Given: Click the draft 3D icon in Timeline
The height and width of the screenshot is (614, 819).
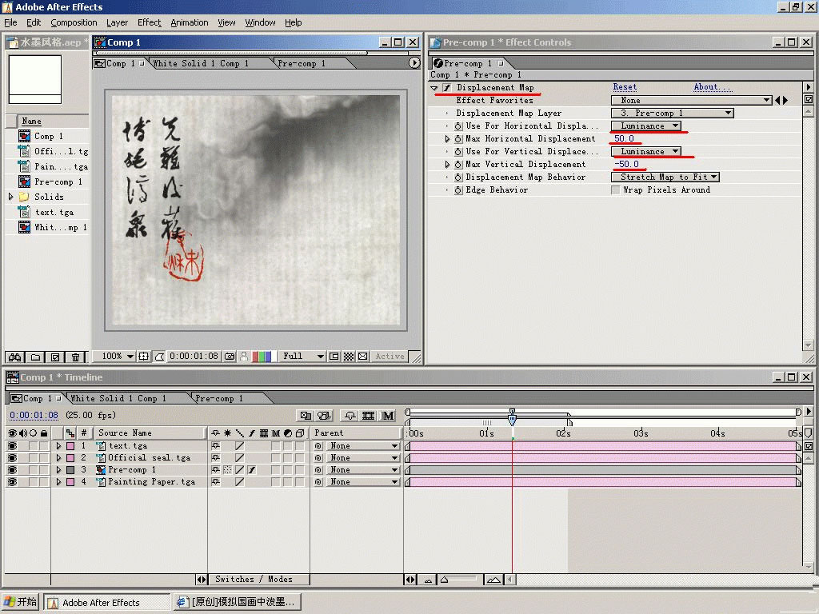Looking at the screenshot, I should tap(325, 416).
